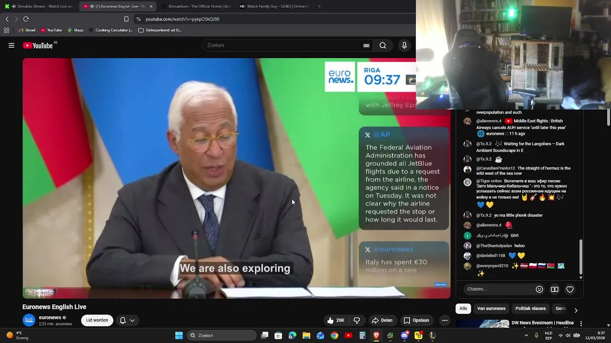The image size is (611, 343).
Task: Bookmark this page with the bookmark icon
Action: [126, 19]
